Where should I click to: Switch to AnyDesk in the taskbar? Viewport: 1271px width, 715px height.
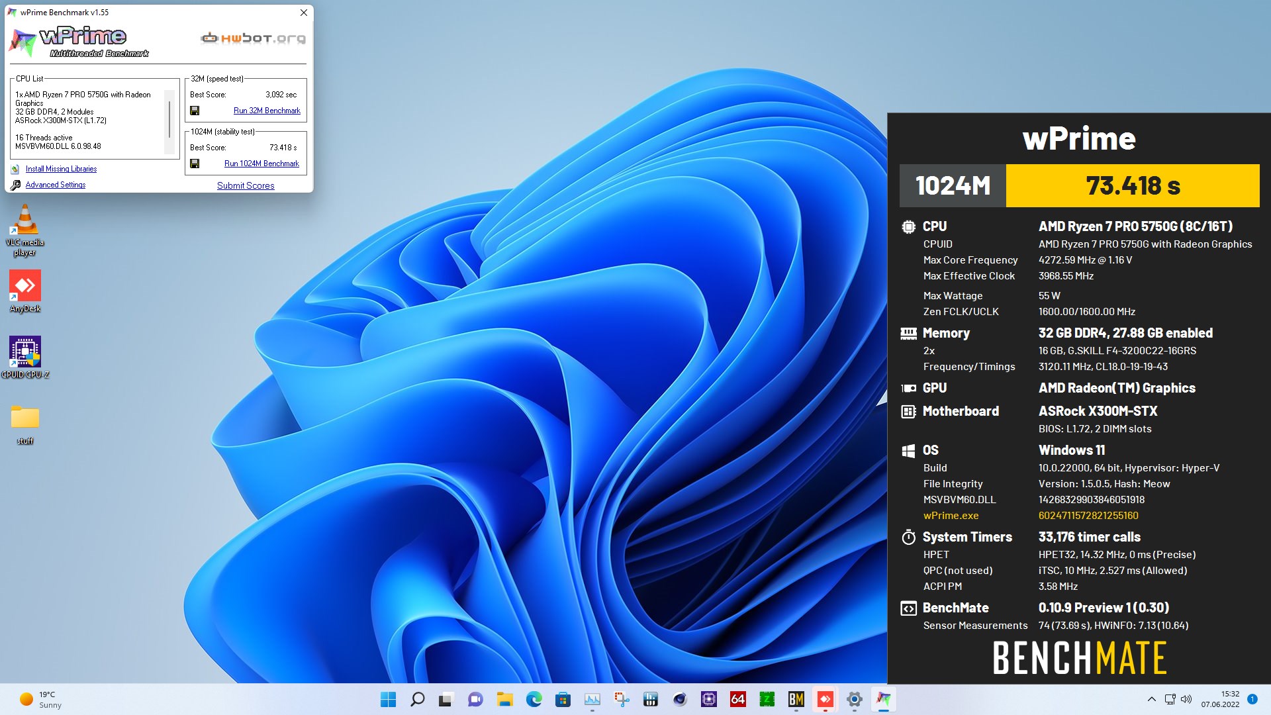click(825, 699)
